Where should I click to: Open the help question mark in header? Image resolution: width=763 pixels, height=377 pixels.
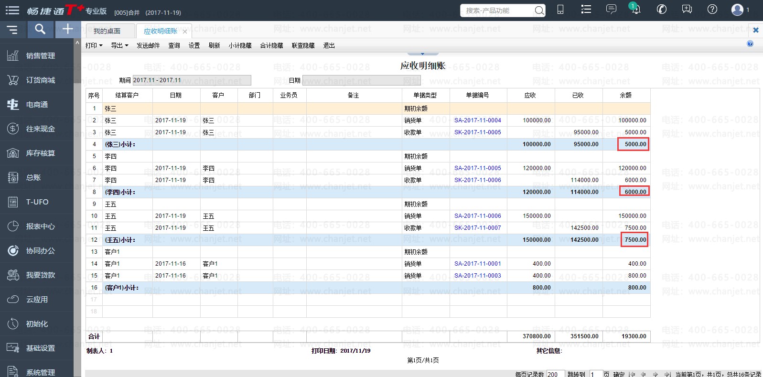pyautogui.click(x=712, y=10)
